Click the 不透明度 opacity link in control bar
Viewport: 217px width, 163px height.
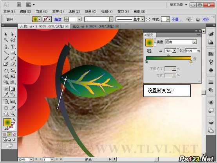coord(177,20)
